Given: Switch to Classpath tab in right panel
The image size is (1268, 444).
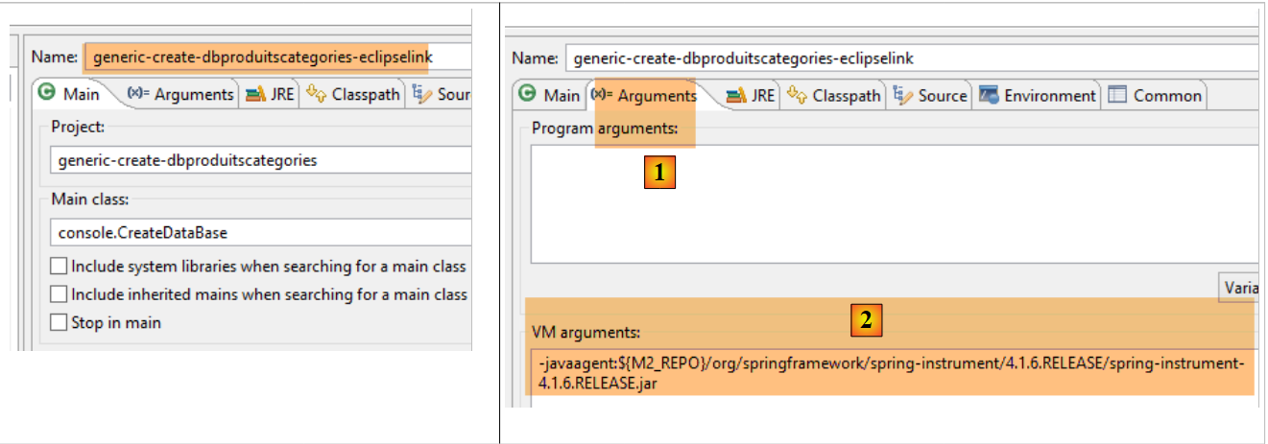Looking at the screenshot, I should tap(833, 95).
